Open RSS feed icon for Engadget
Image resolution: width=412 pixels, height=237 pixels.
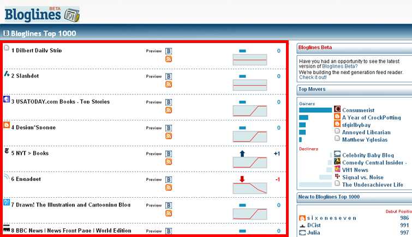point(169,187)
